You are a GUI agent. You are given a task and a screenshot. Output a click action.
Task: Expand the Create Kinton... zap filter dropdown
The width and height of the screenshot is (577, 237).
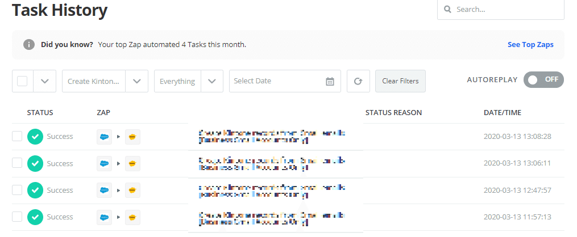[136, 81]
